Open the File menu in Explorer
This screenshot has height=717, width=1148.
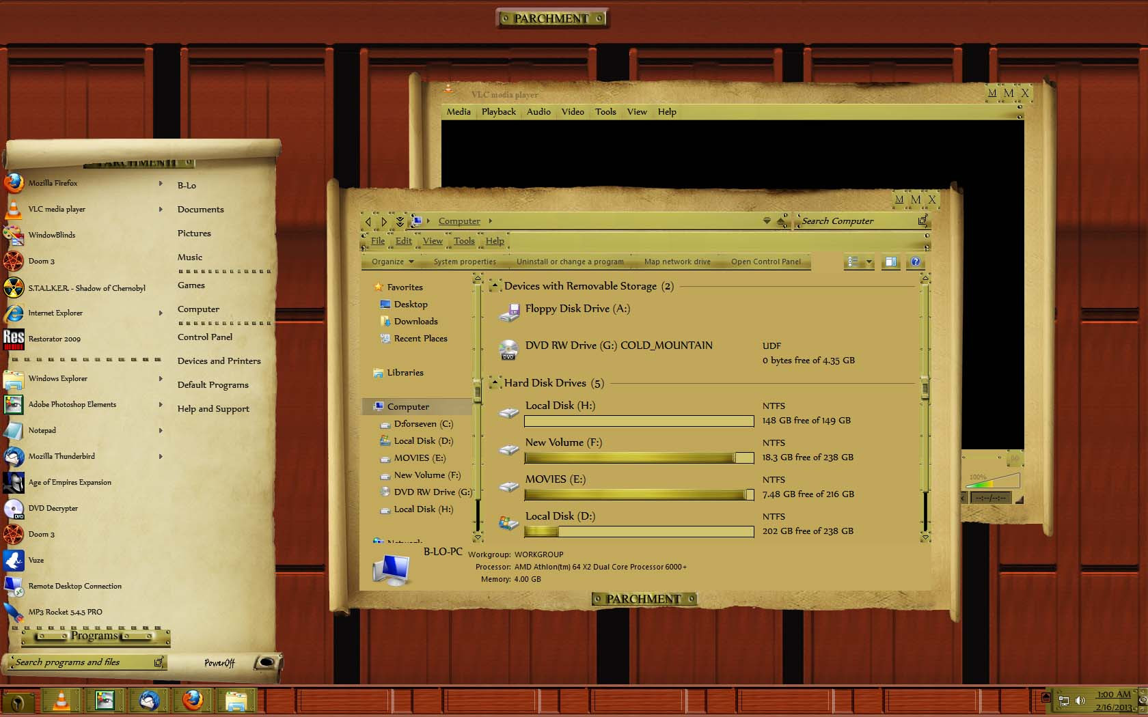pos(378,241)
